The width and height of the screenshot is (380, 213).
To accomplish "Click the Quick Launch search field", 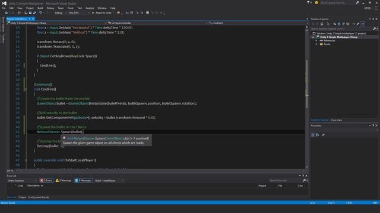I will [x=337, y=2].
